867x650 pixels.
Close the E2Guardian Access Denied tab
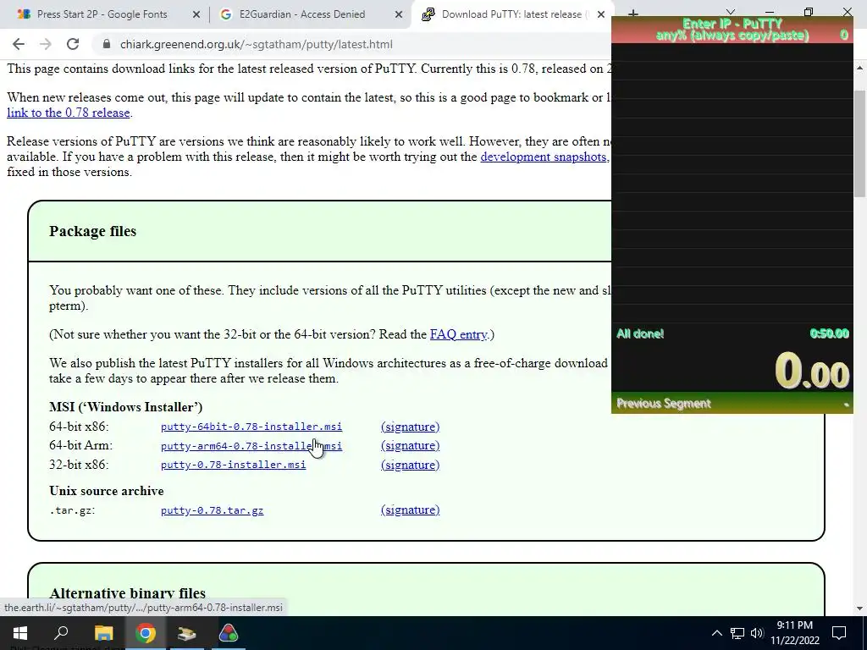pyautogui.click(x=399, y=14)
